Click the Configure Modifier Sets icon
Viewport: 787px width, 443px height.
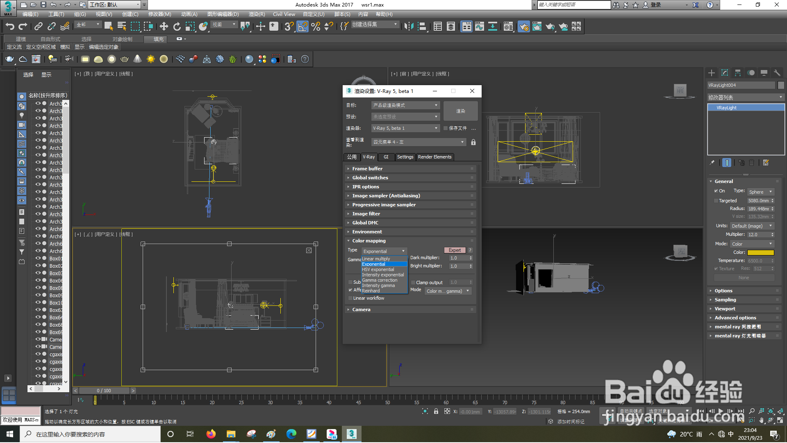tap(766, 163)
